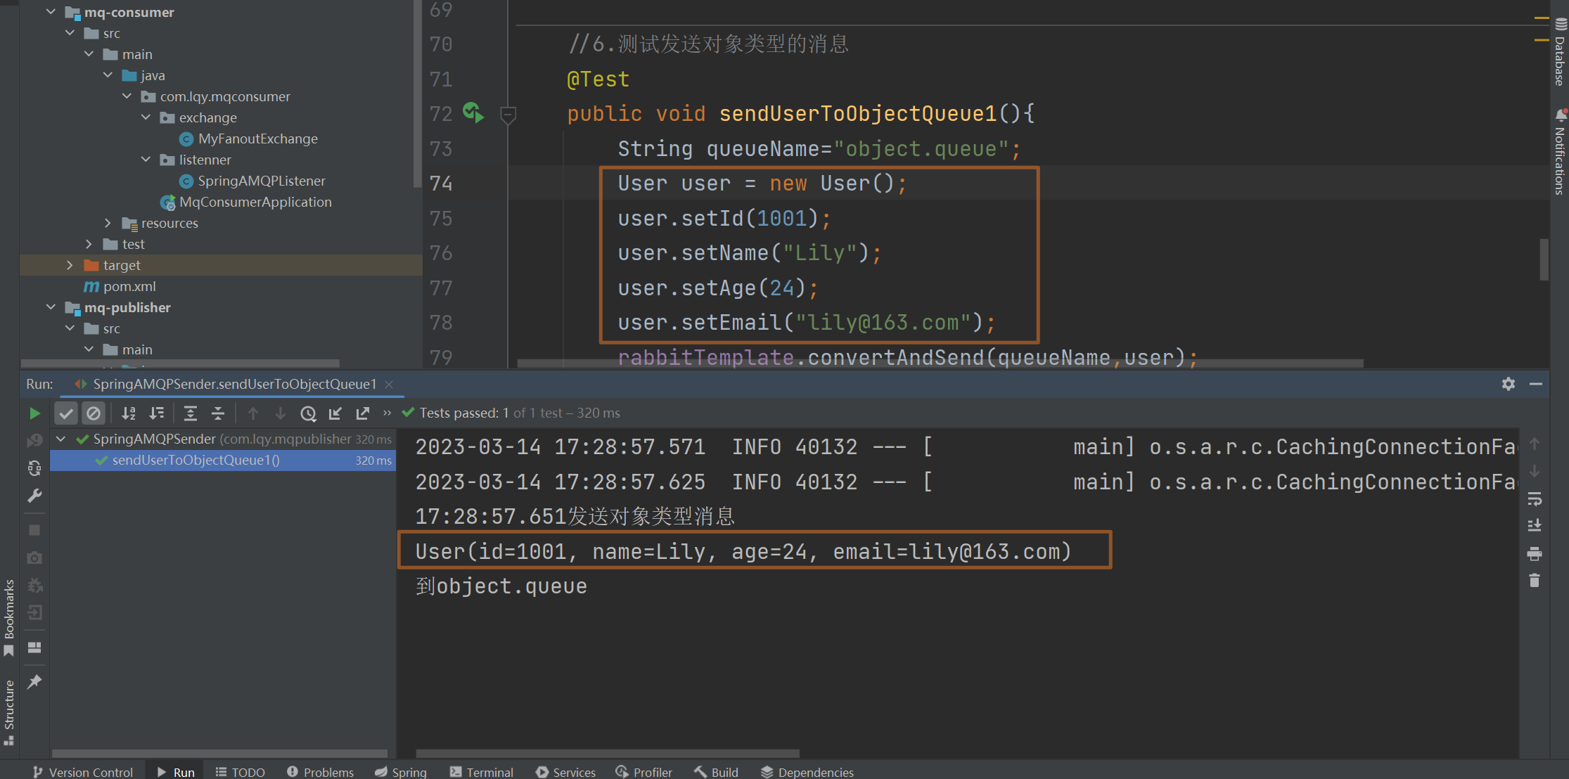Screen dimensions: 1569x779
Task: Toggle Show Passed tests checkmark button
Action: [66, 413]
